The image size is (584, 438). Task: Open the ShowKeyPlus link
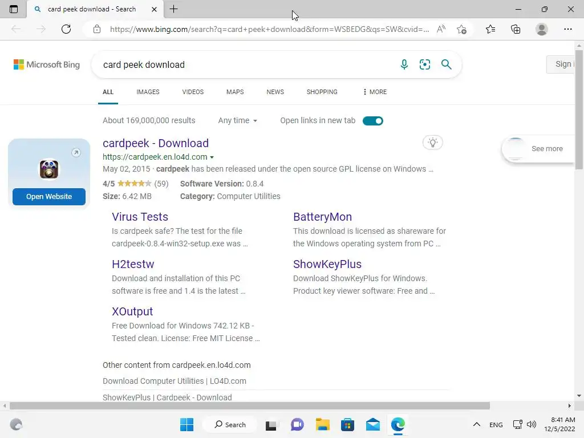click(327, 264)
